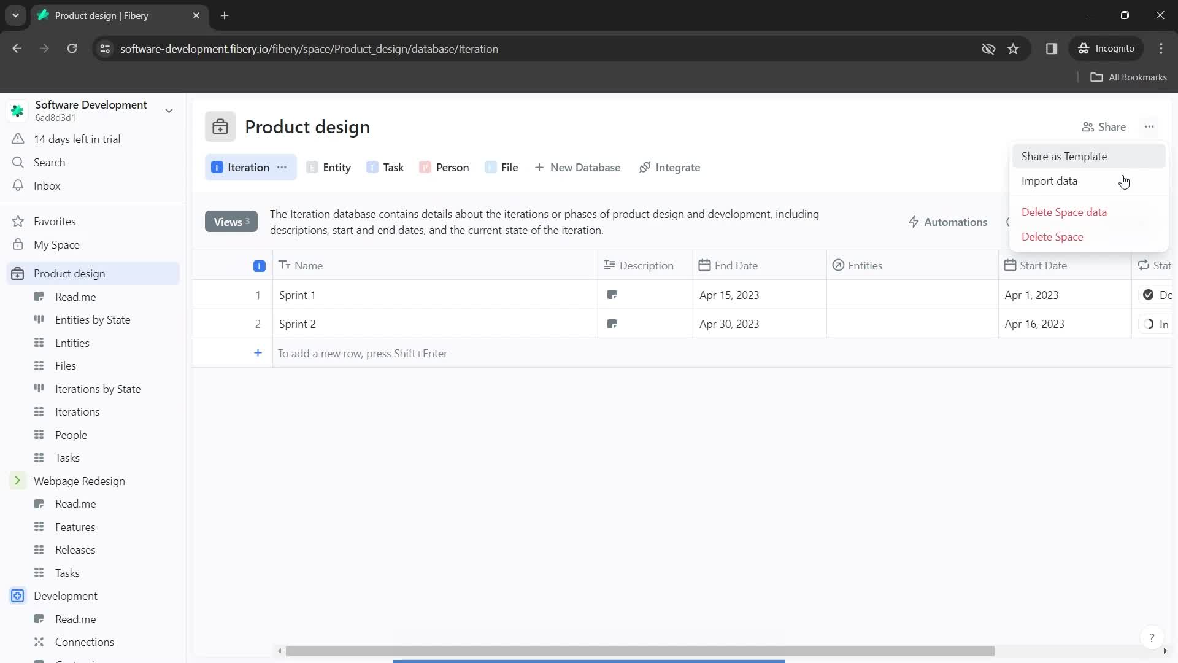Open the End Date column header menu

[760, 265]
